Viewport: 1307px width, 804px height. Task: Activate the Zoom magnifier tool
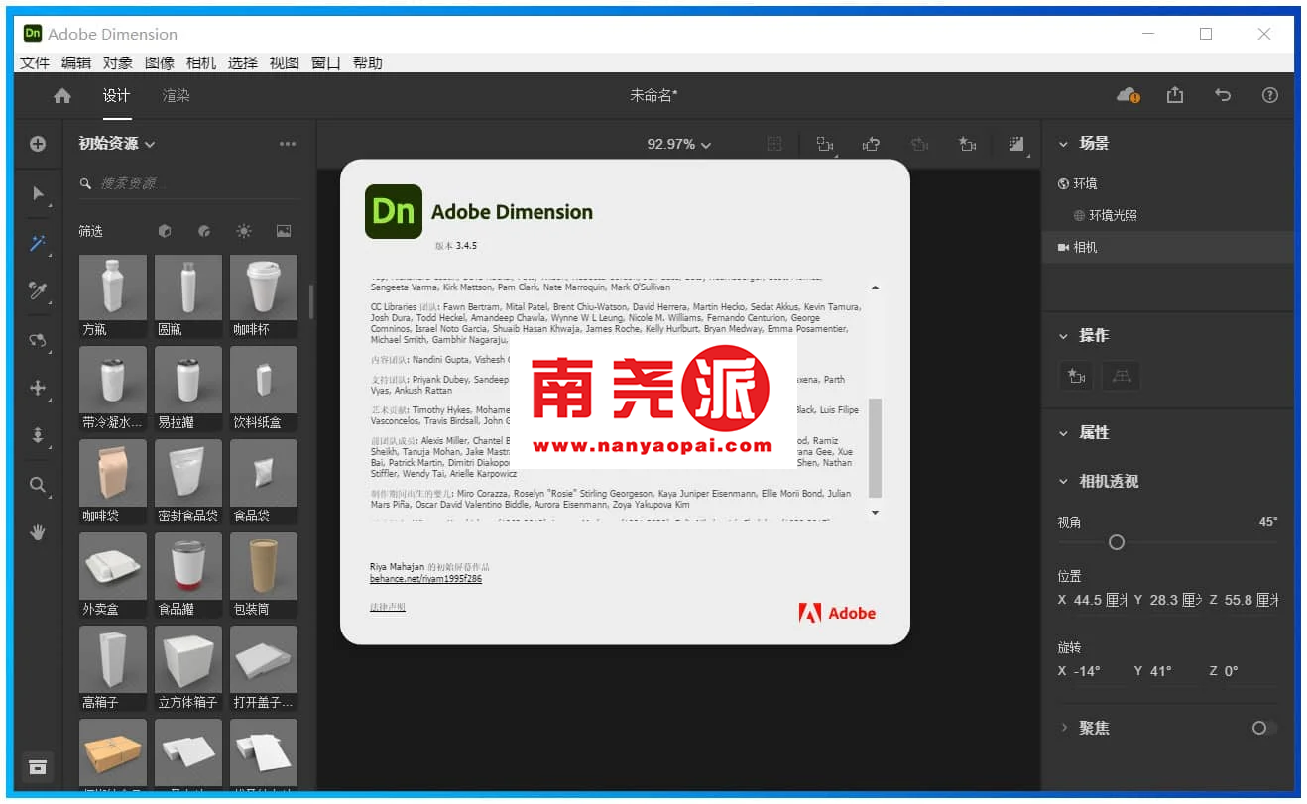(38, 485)
